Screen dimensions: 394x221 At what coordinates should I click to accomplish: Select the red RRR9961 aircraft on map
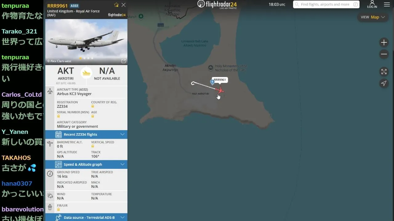click(x=220, y=90)
